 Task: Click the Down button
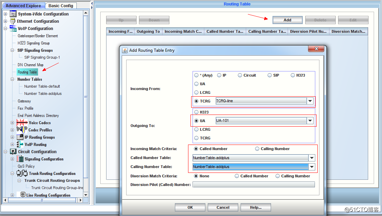tap(154, 20)
